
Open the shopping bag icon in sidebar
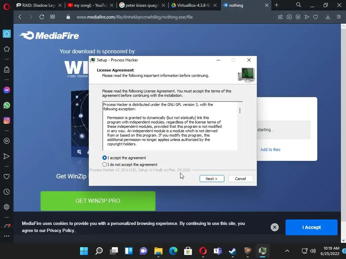pyautogui.click(x=7, y=69)
